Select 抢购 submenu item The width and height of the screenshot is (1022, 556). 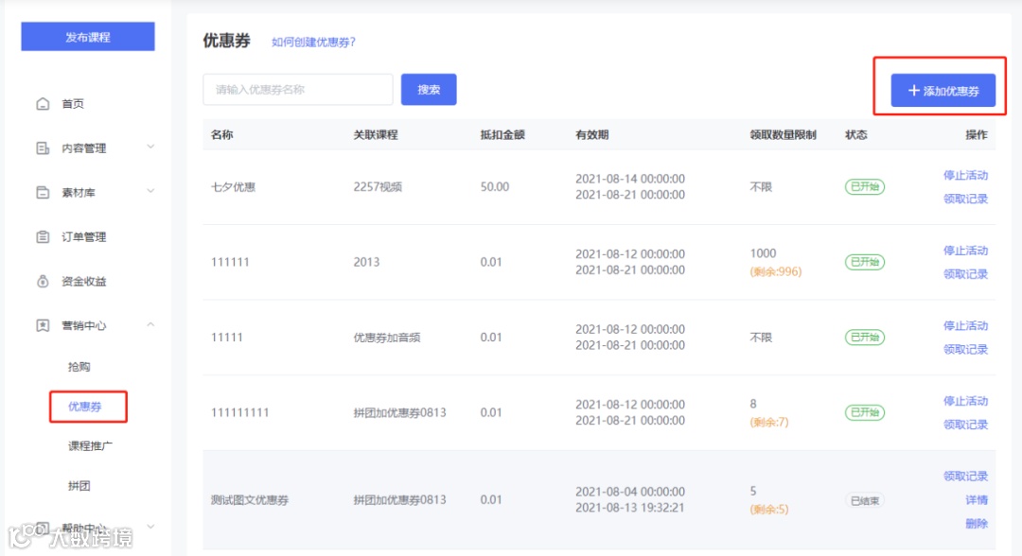pyautogui.click(x=79, y=367)
